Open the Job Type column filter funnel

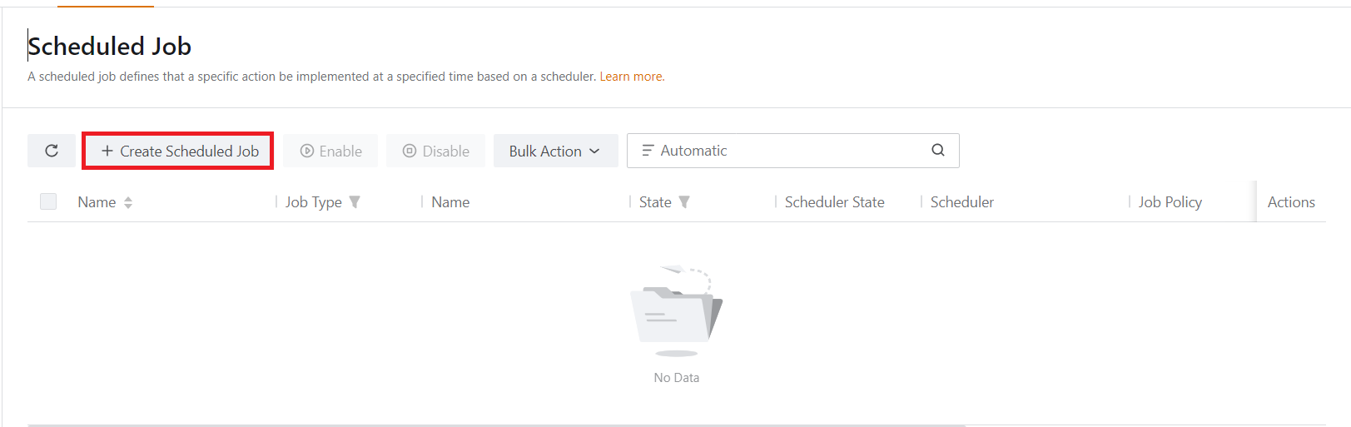click(x=355, y=202)
